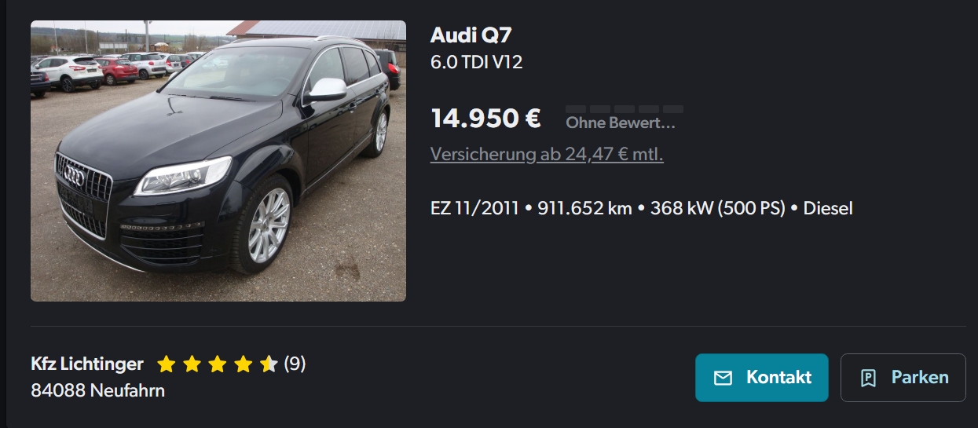Click the Diesel fuel type detail
This screenshot has height=428, width=978.
tap(828, 208)
